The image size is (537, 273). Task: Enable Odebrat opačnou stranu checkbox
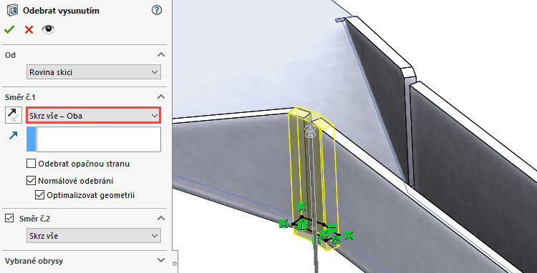[x=32, y=164]
